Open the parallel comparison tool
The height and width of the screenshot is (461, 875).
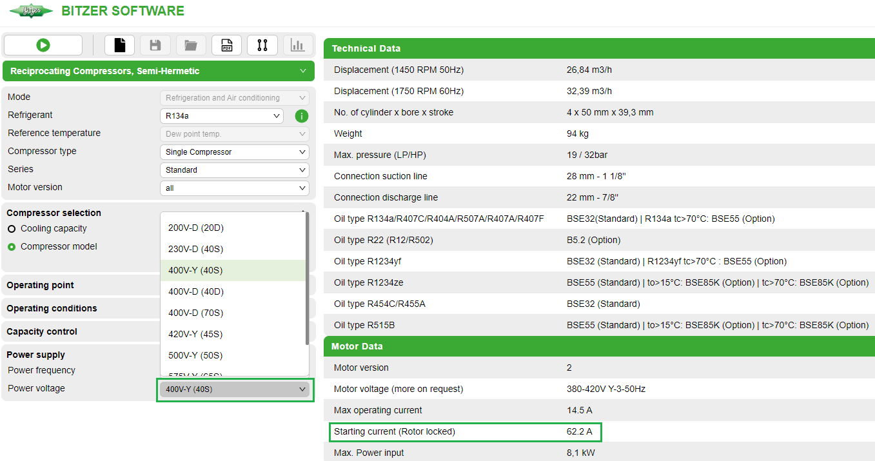click(x=262, y=45)
